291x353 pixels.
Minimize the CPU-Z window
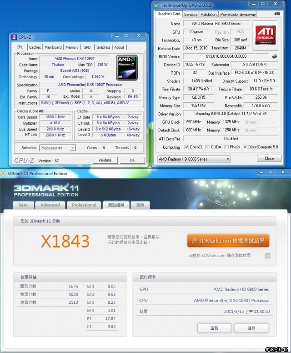click(x=117, y=36)
